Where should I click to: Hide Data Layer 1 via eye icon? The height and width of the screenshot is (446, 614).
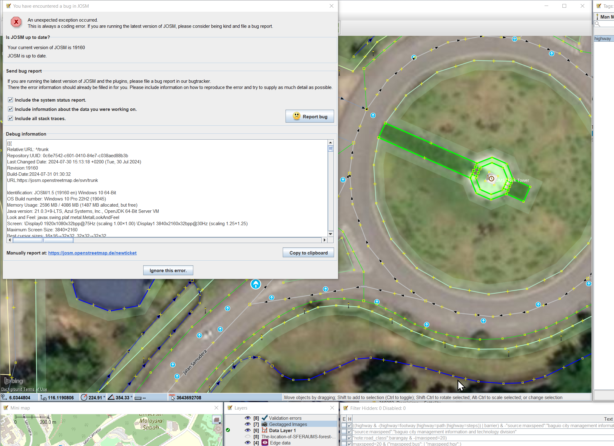(x=248, y=430)
